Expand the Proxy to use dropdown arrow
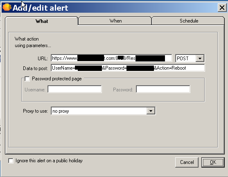The image size is (228, 177). 151,111
